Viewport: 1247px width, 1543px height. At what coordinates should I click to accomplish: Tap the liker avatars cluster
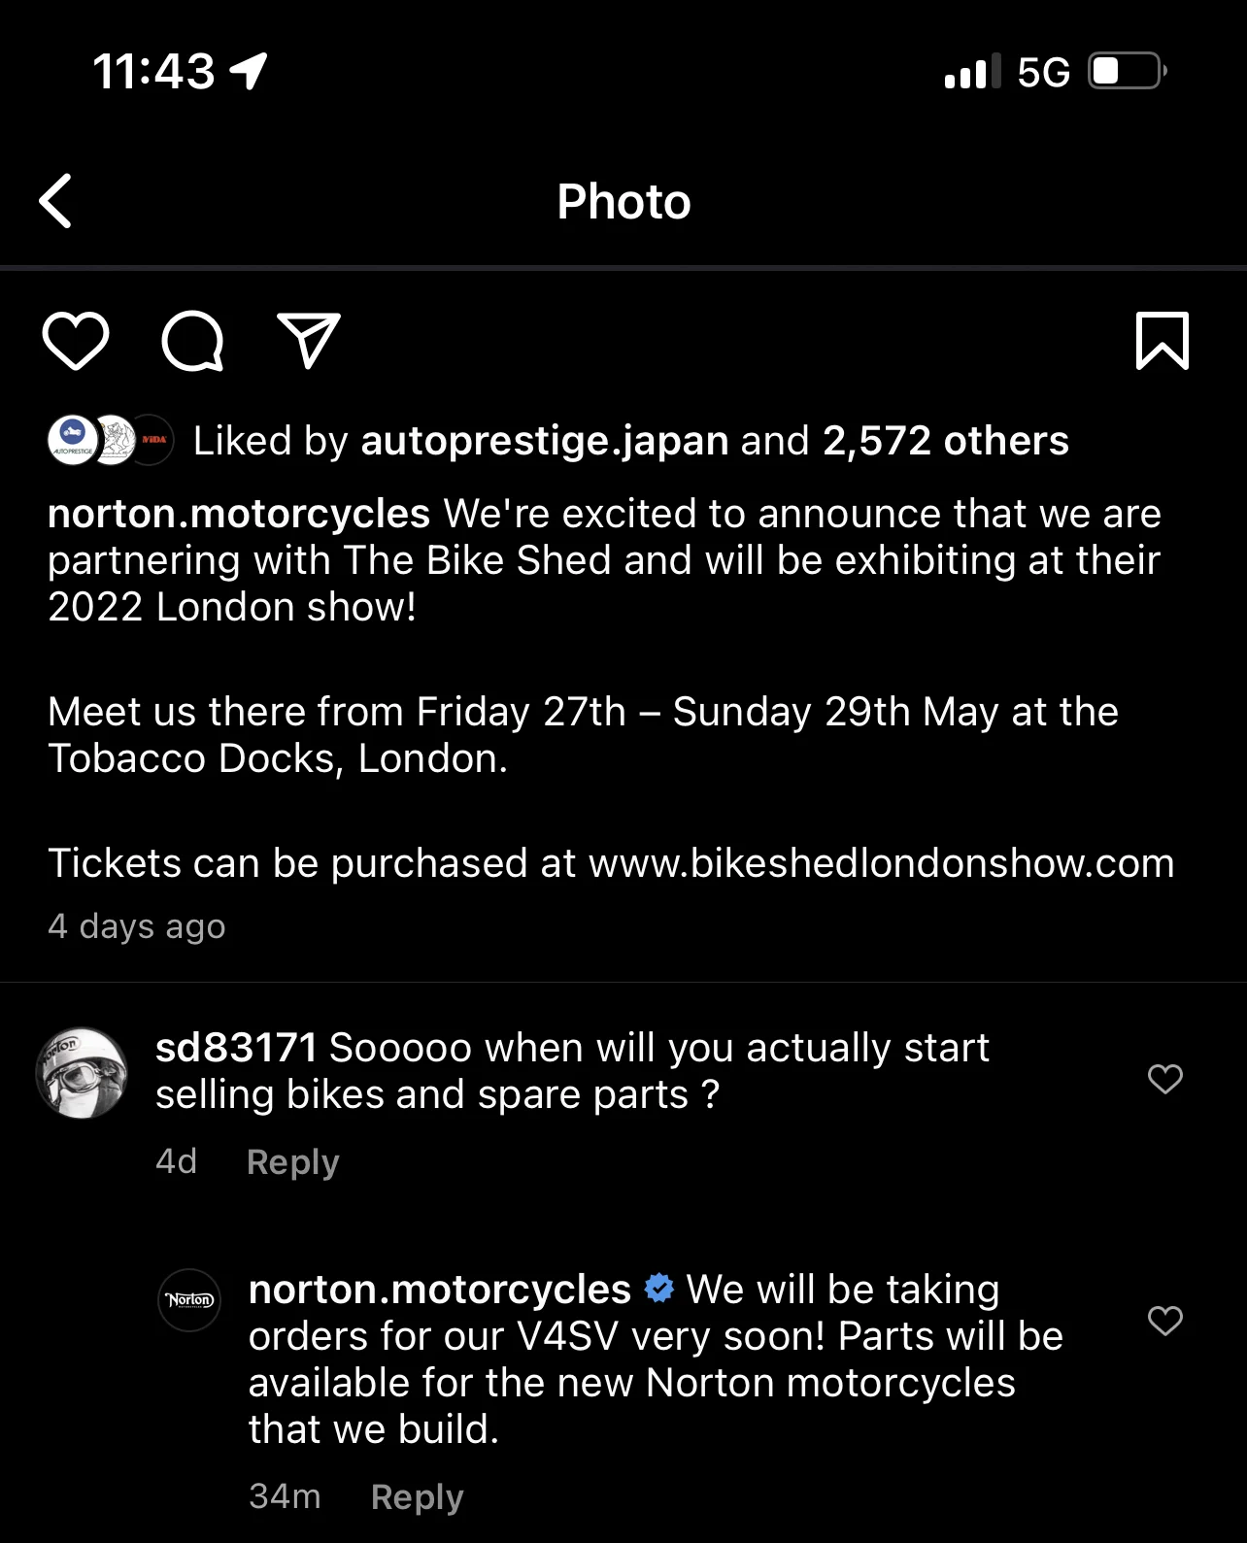click(x=111, y=440)
